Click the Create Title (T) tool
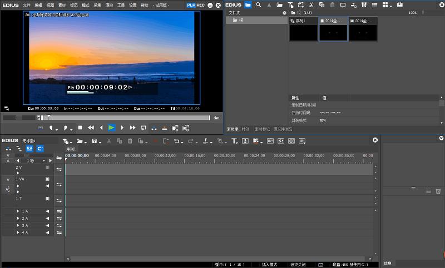The image size is (445, 268). [234, 141]
